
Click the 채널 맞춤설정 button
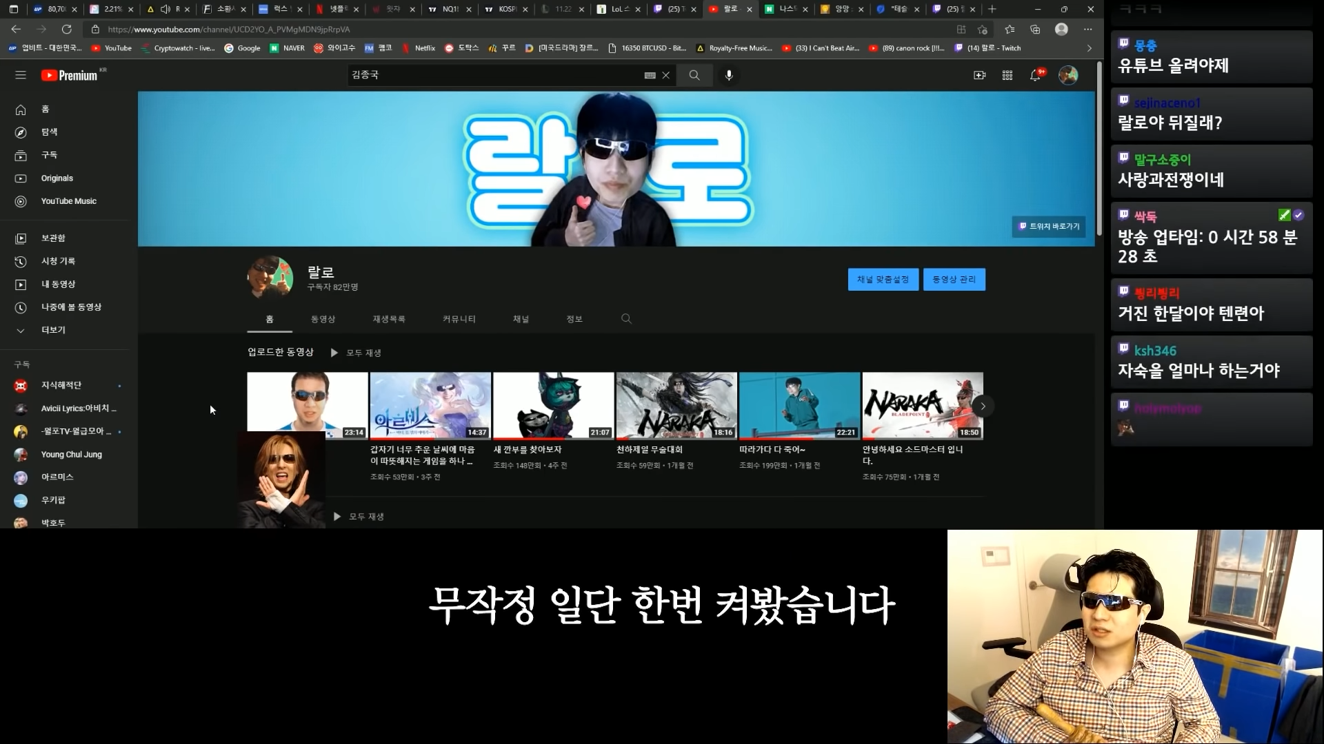click(x=883, y=280)
